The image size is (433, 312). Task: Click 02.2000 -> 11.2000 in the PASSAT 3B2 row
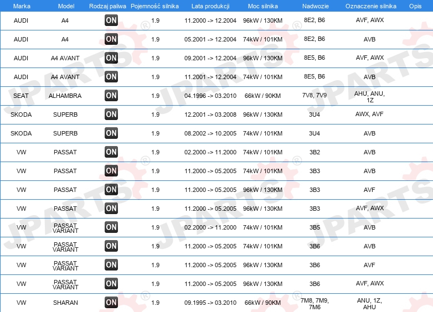[210, 152]
